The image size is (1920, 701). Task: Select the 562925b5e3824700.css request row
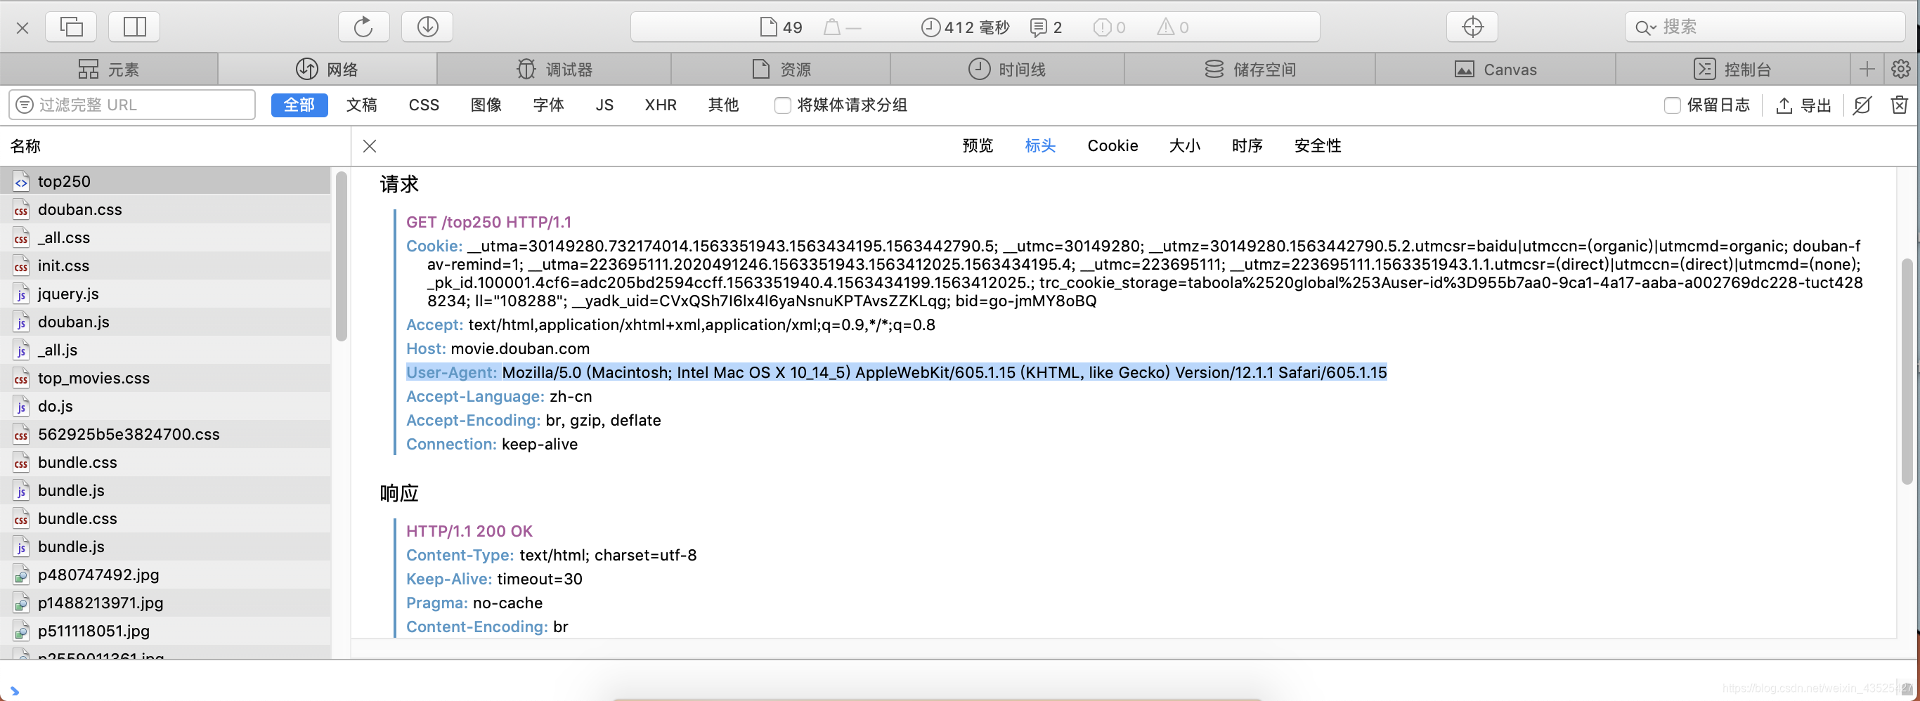pyautogui.click(x=165, y=434)
